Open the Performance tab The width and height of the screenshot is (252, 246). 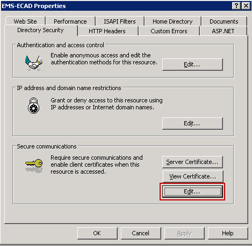[70, 21]
